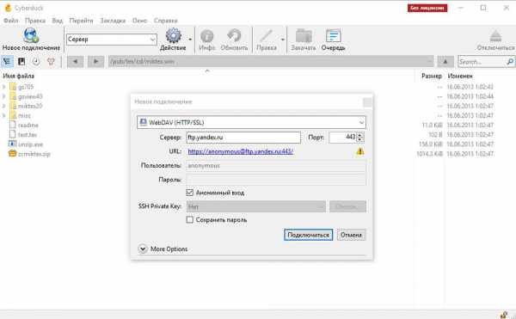The height and width of the screenshot is (319, 516).
Task: Switch to browser outline view icon
Action: [7, 62]
